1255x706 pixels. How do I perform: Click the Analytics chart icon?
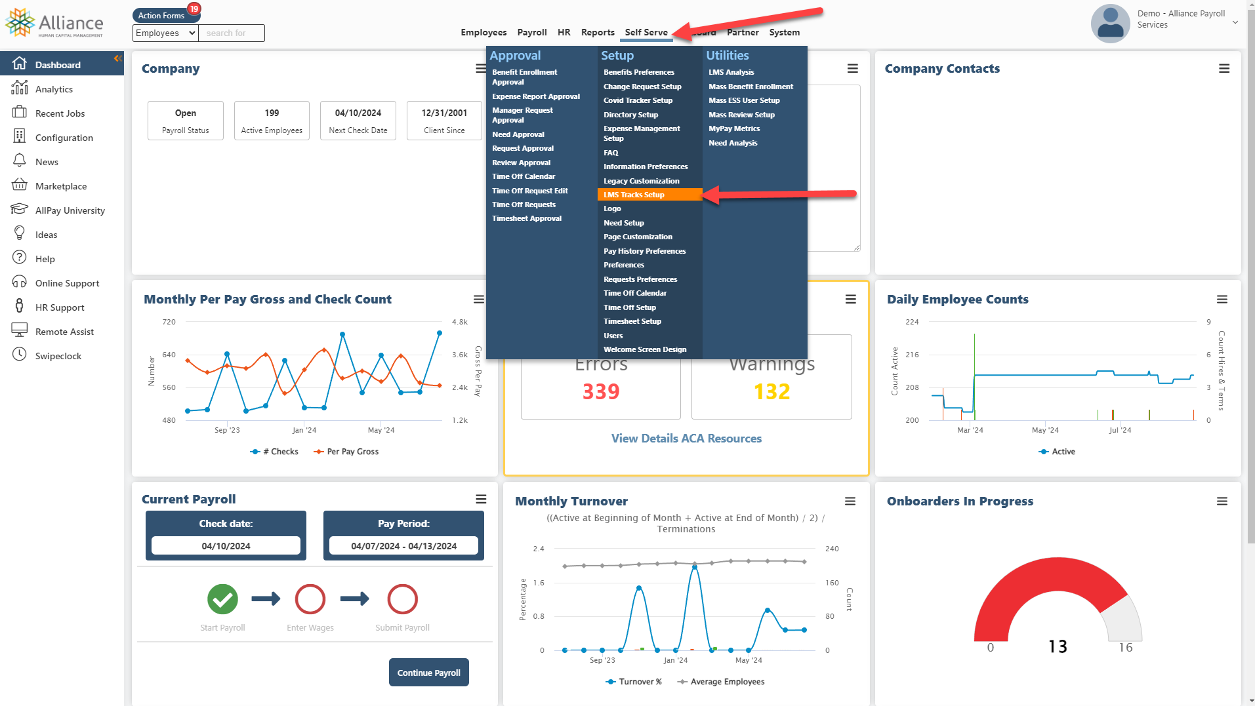20,88
